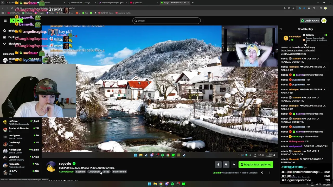This screenshot has width=333, height=187.
Task: Go to Inicio home icon
Action: [4, 31]
